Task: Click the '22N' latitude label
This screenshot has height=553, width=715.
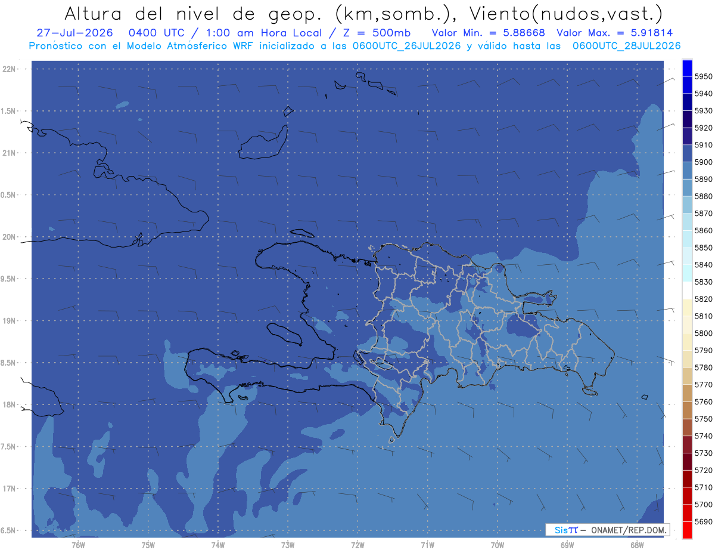Action: (9, 69)
